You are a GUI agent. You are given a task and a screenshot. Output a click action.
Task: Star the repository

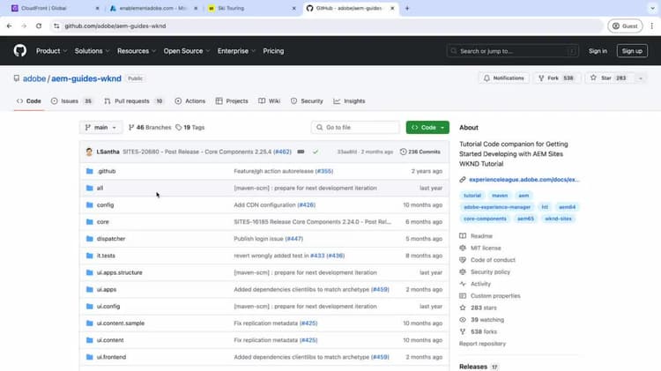tap(610, 78)
